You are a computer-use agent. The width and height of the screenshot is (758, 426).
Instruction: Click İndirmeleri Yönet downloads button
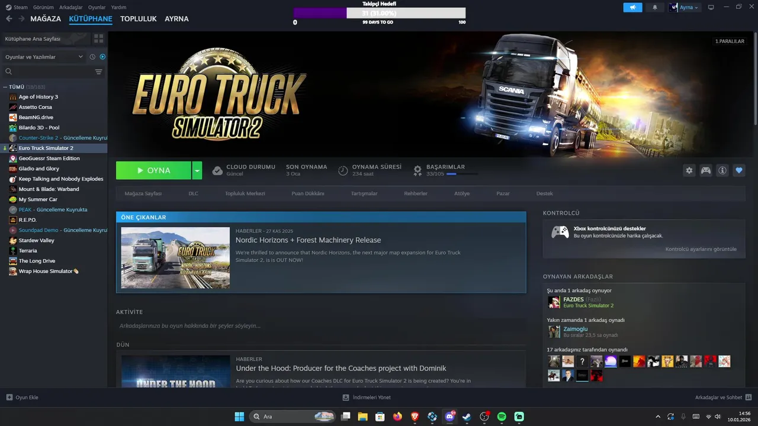click(367, 398)
